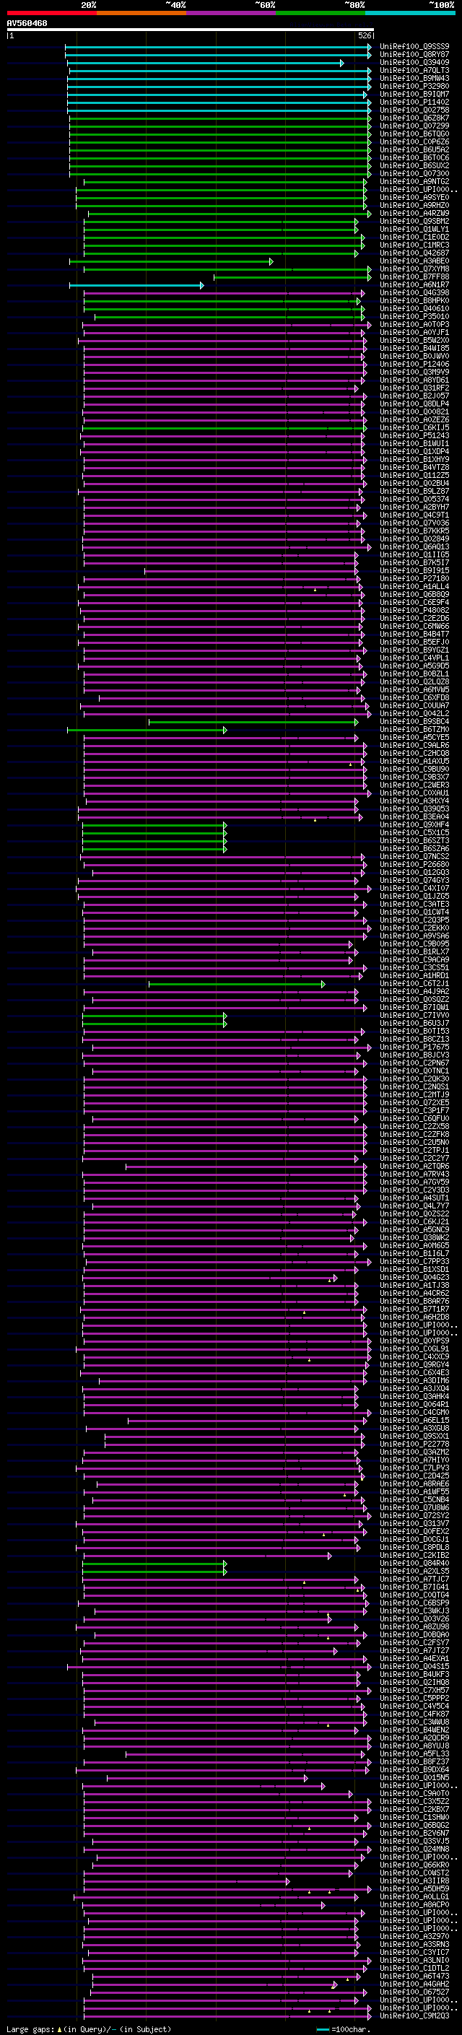Click the label UniRef100_P26680
462x2035 pixels.
(414, 864)
